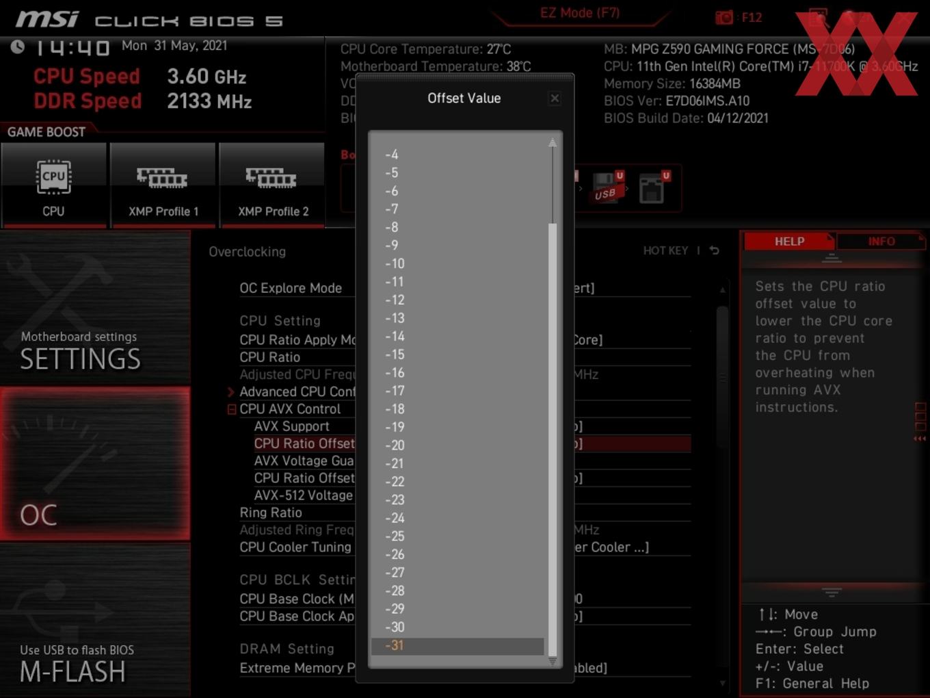Enable XMP Profile 2
This screenshot has height=698, width=930.
click(x=272, y=185)
